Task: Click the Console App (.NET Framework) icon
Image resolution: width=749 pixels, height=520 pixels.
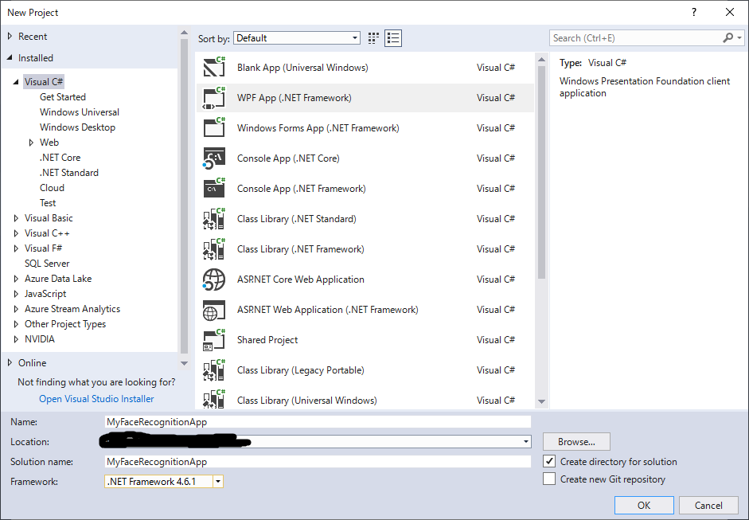Action: (214, 188)
